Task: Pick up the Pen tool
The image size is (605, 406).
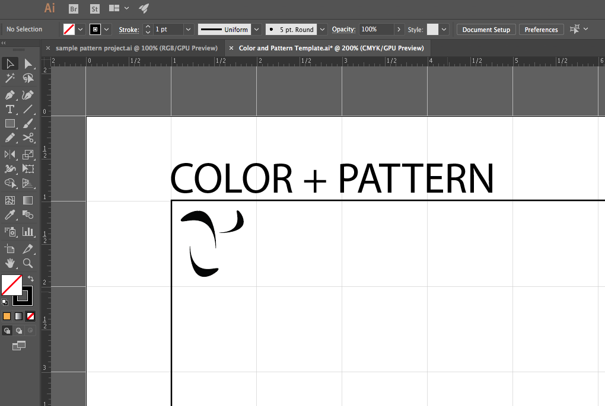Action: (10, 95)
